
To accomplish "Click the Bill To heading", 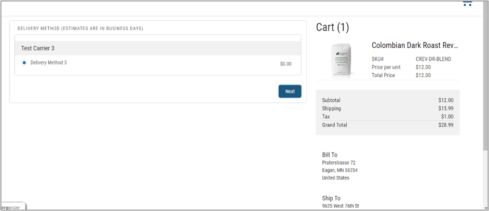I will [x=330, y=155].
